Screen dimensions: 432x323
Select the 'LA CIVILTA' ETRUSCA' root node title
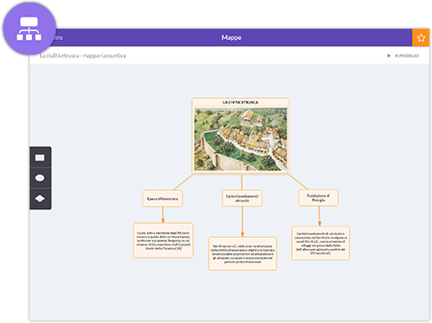tap(240, 102)
